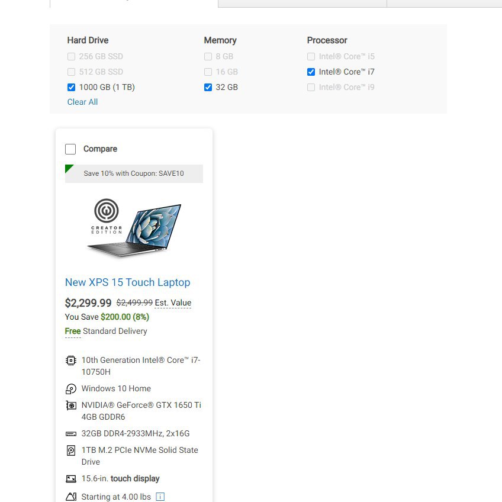The width and height of the screenshot is (502, 502).
Task: Click the 15.6-in. touch display text
Action: [x=120, y=479]
